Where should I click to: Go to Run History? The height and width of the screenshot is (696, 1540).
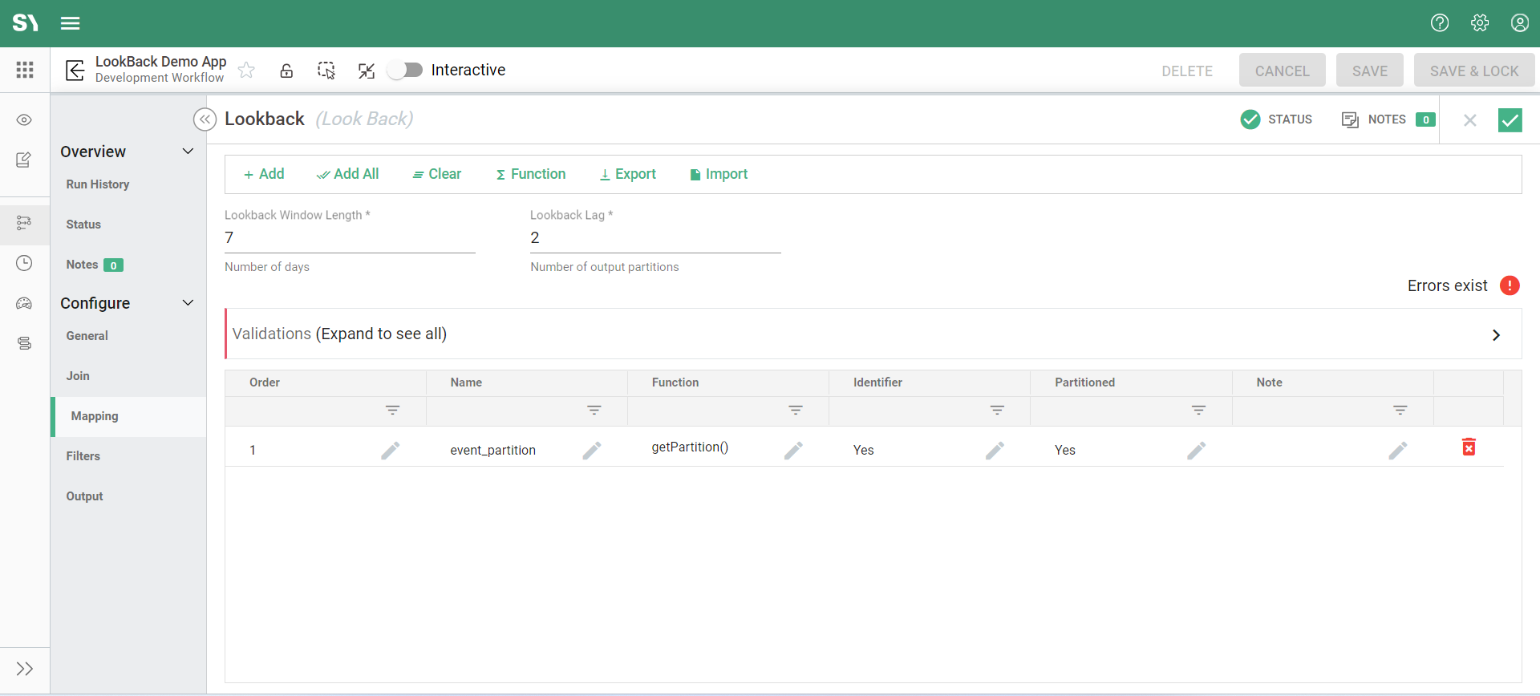click(x=98, y=184)
